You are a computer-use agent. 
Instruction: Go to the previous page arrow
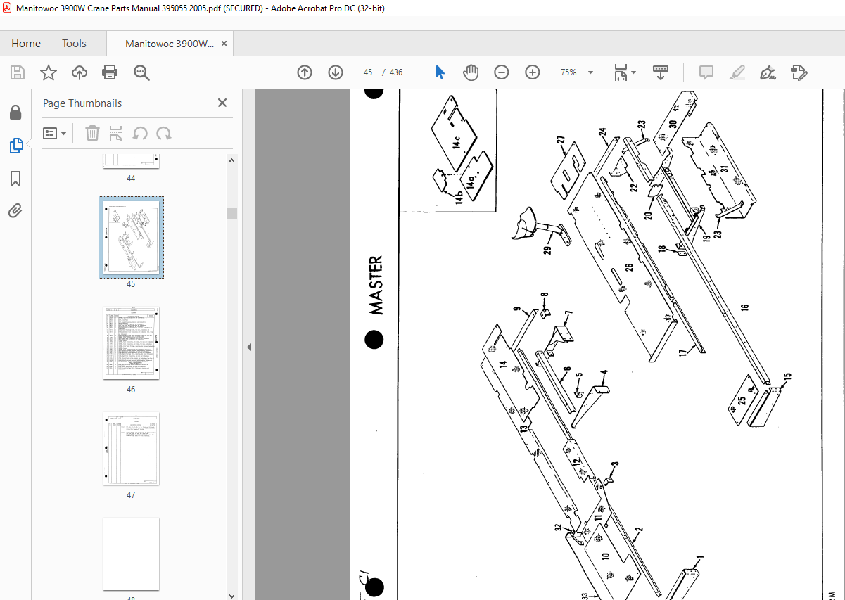[305, 72]
